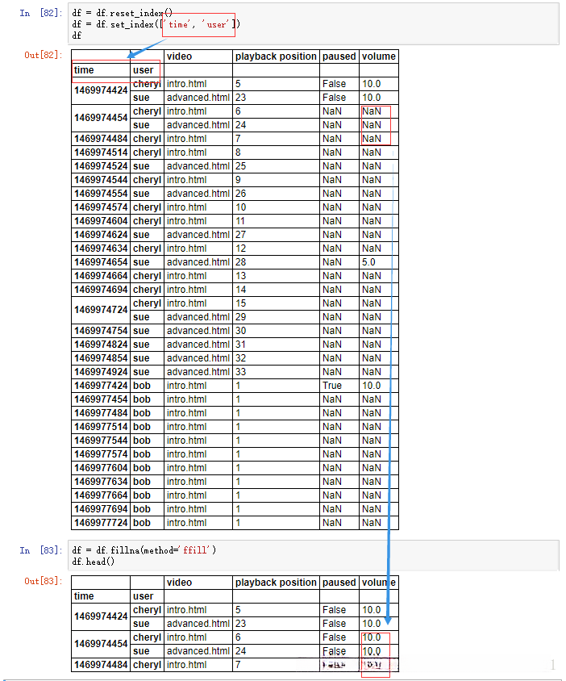Click time index 1469974634 in Out[82]
Viewport: 566px width, 681px height.
click(x=101, y=249)
